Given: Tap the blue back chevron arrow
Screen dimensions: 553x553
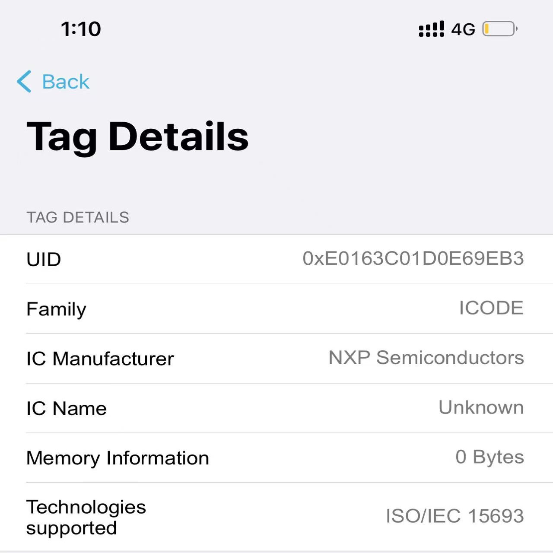Looking at the screenshot, I should (24, 82).
